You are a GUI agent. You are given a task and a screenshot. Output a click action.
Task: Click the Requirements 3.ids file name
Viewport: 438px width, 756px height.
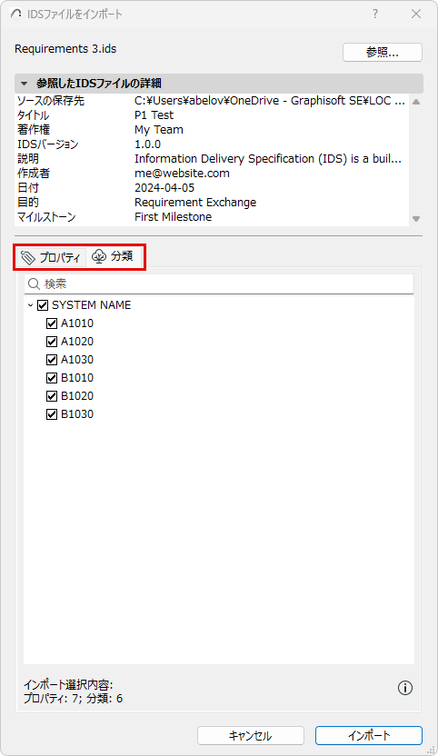click(x=65, y=49)
